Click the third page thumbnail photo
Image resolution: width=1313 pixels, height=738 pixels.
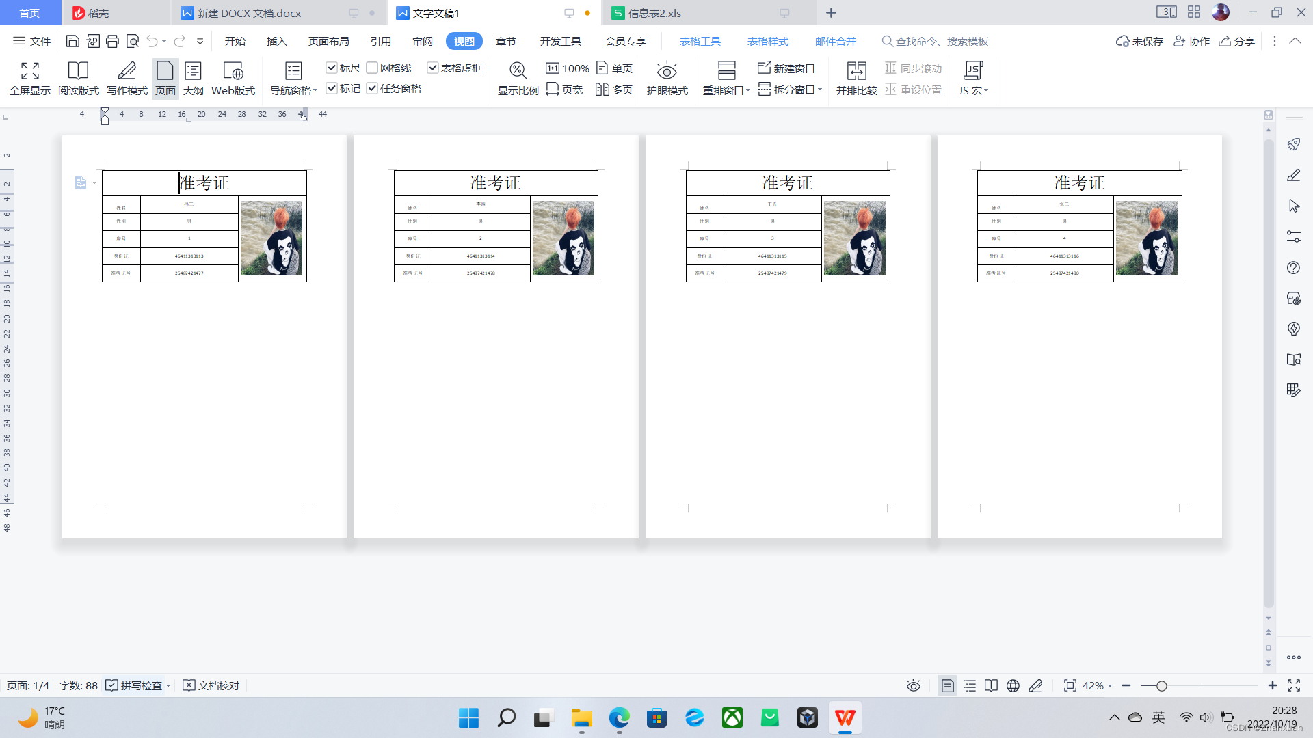[x=854, y=238]
